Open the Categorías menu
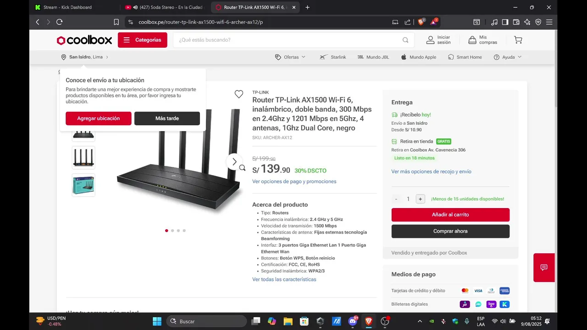The width and height of the screenshot is (587, 330). pos(143,40)
